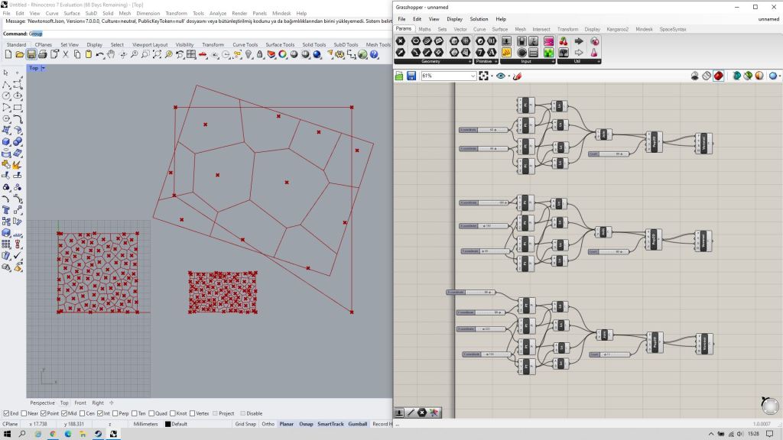Click the Print icon in Rhino toolbar

click(x=43, y=55)
